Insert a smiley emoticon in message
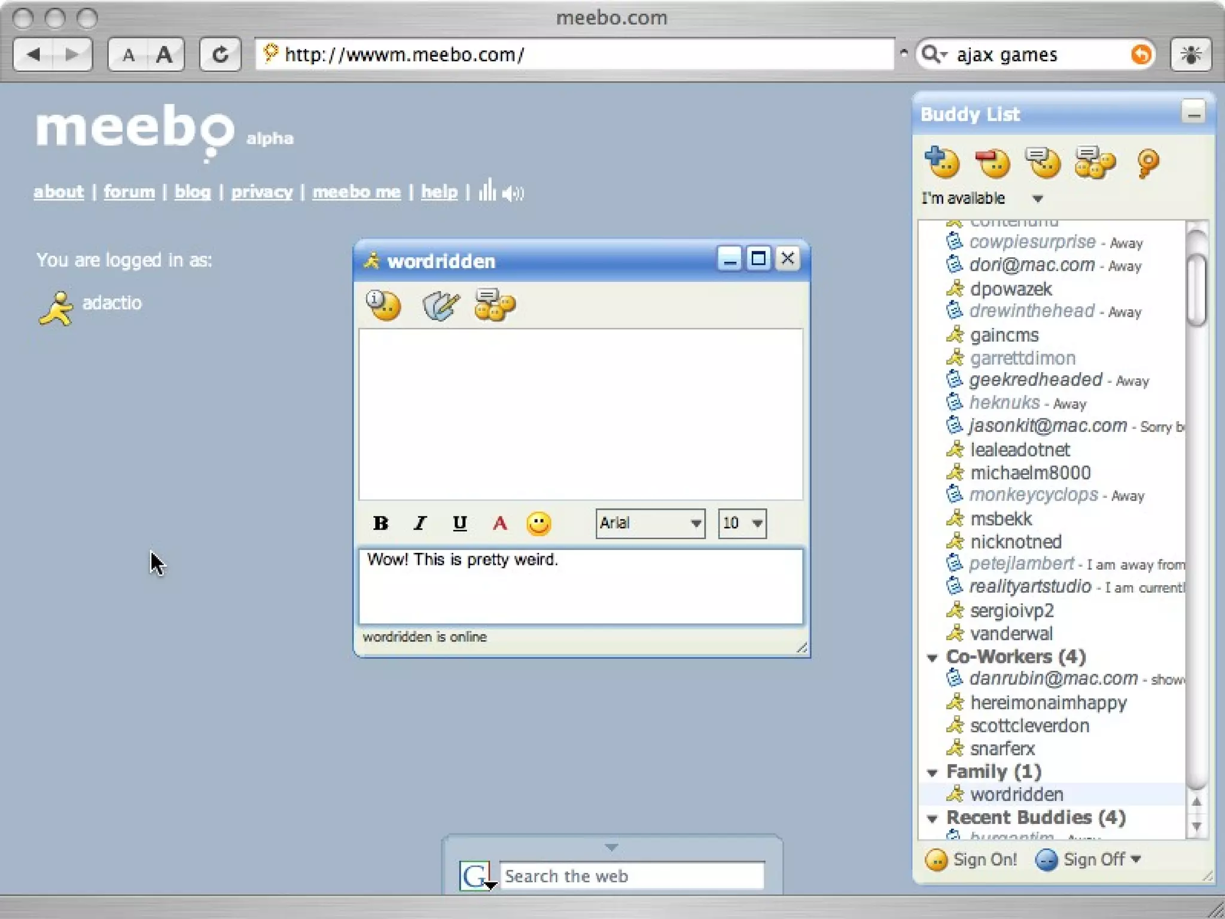Viewport: 1225px width, 919px height. point(538,524)
